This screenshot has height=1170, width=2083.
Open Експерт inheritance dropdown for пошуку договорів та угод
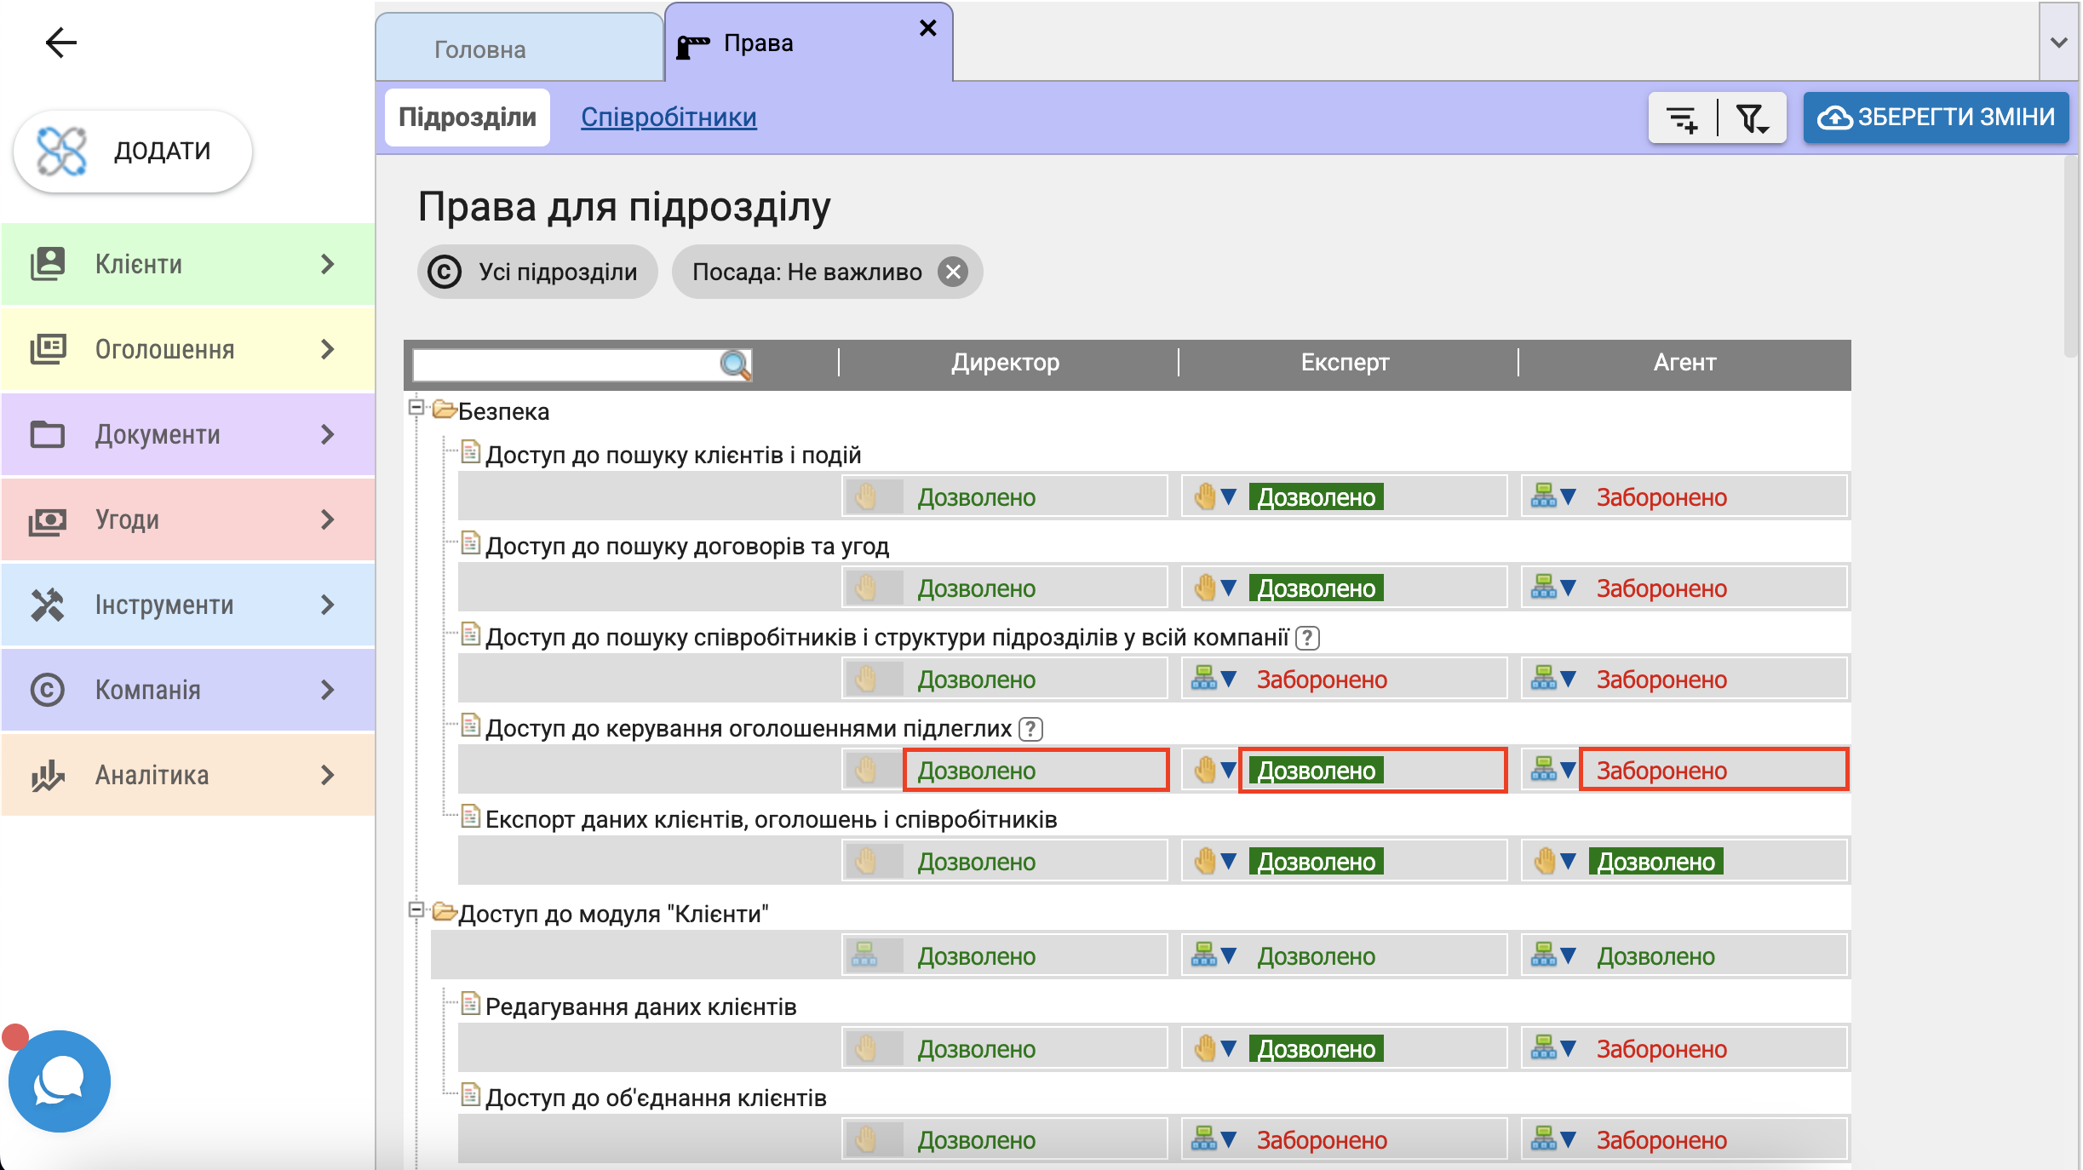[x=1228, y=588]
